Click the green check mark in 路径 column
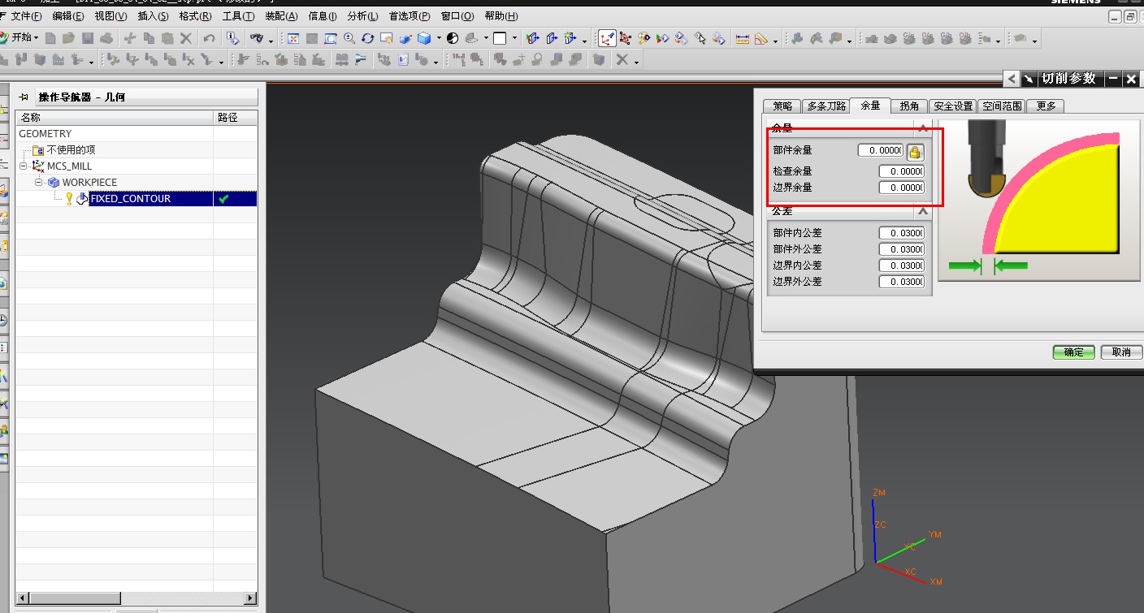The height and width of the screenshot is (613, 1144). (223, 198)
